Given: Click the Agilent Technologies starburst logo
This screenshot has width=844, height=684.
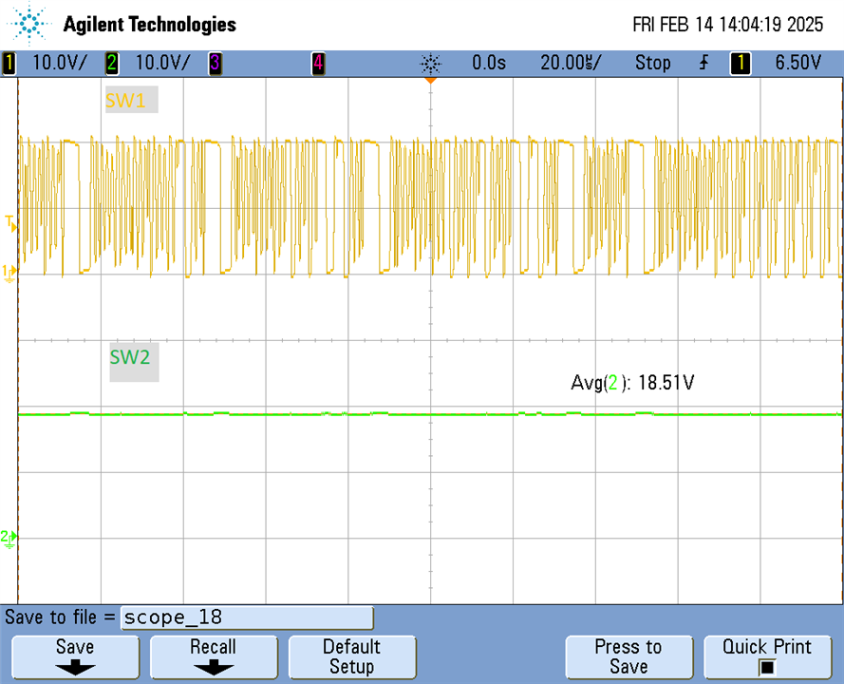Looking at the screenshot, I should pyautogui.click(x=29, y=24).
